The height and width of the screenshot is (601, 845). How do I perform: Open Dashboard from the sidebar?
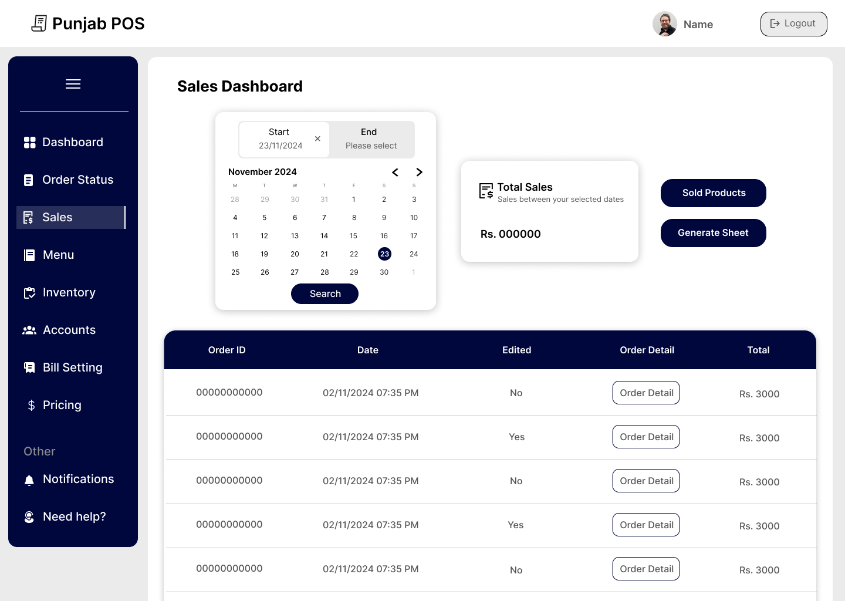(71, 143)
